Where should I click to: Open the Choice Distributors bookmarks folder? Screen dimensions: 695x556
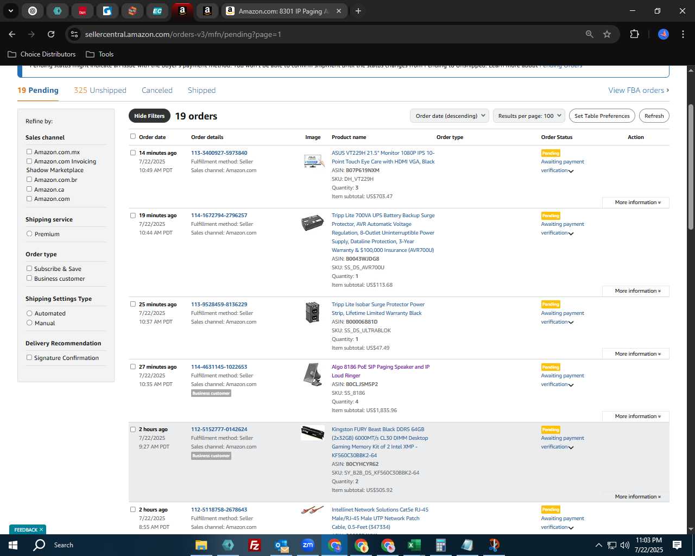[x=42, y=54]
